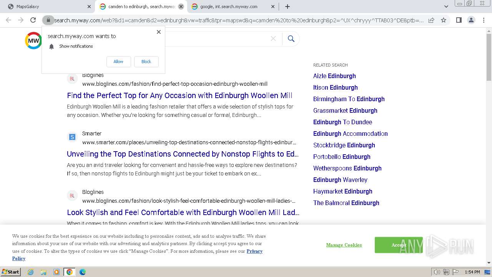
Task: Open 'Find the Perfect Top for Any Occasion' result
Action: click(x=180, y=95)
